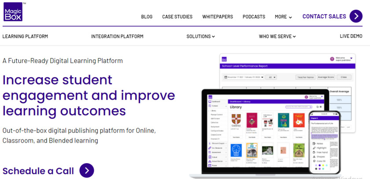
Task: Click the School icon in the sidebar
Action: pyautogui.click(x=210, y=157)
